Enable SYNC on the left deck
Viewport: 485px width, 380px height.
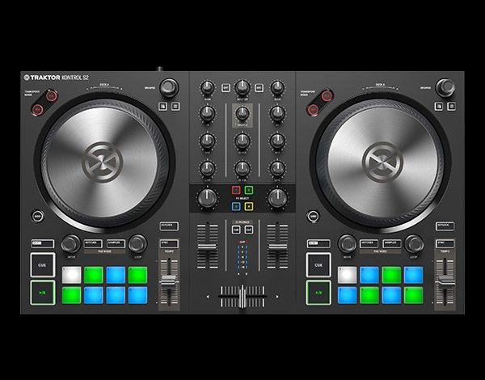[x=169, y=243]
